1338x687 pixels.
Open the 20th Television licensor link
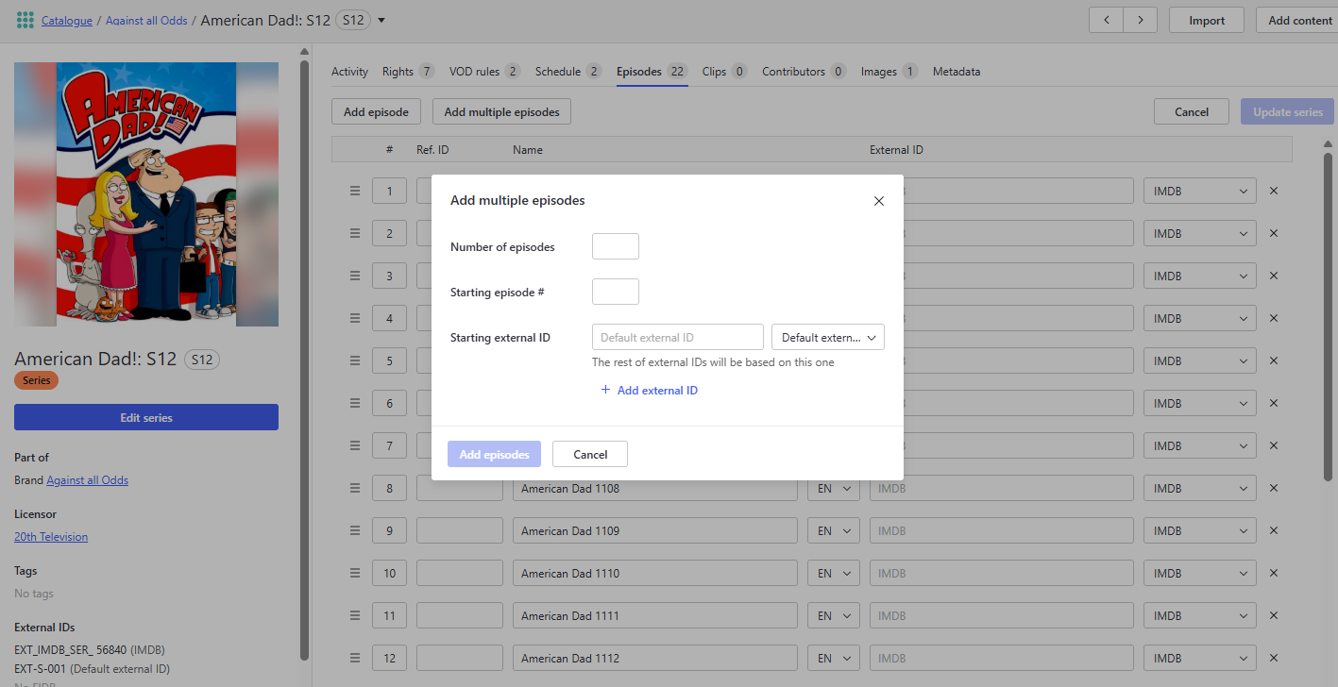pos(51,536)
